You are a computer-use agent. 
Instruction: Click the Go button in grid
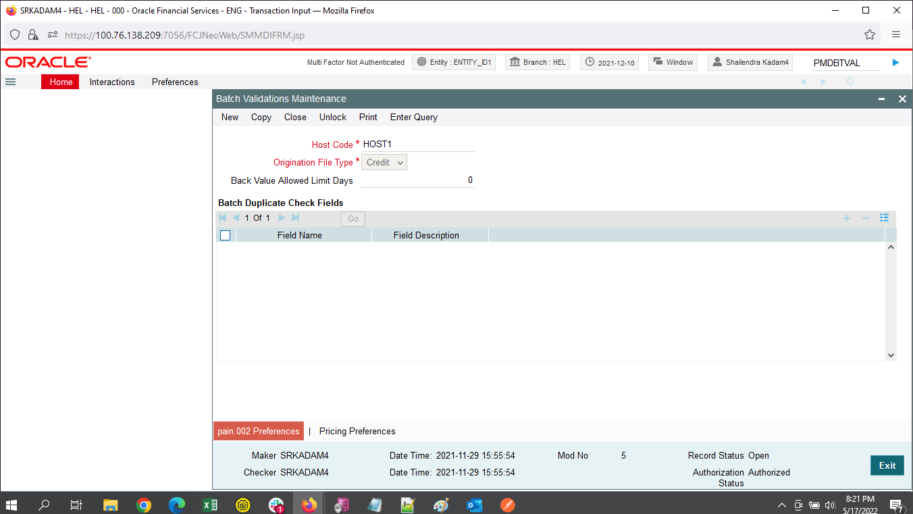pos(353,219)
